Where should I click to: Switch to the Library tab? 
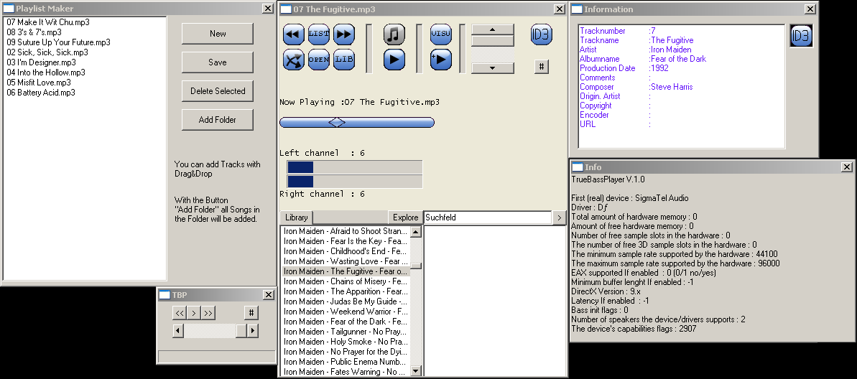coord(296,217)
